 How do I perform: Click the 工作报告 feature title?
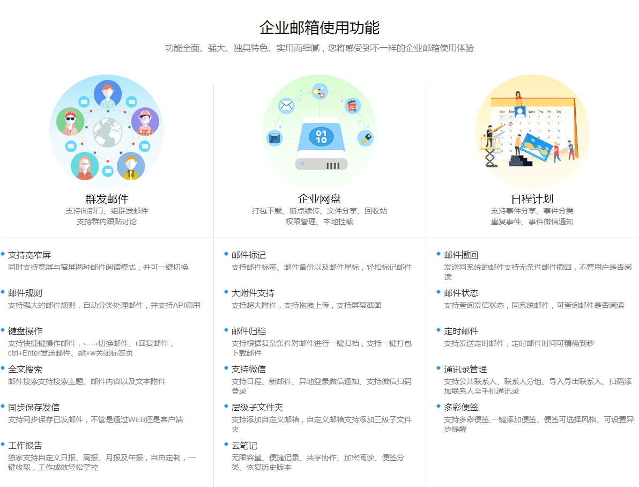click(25, 445)
